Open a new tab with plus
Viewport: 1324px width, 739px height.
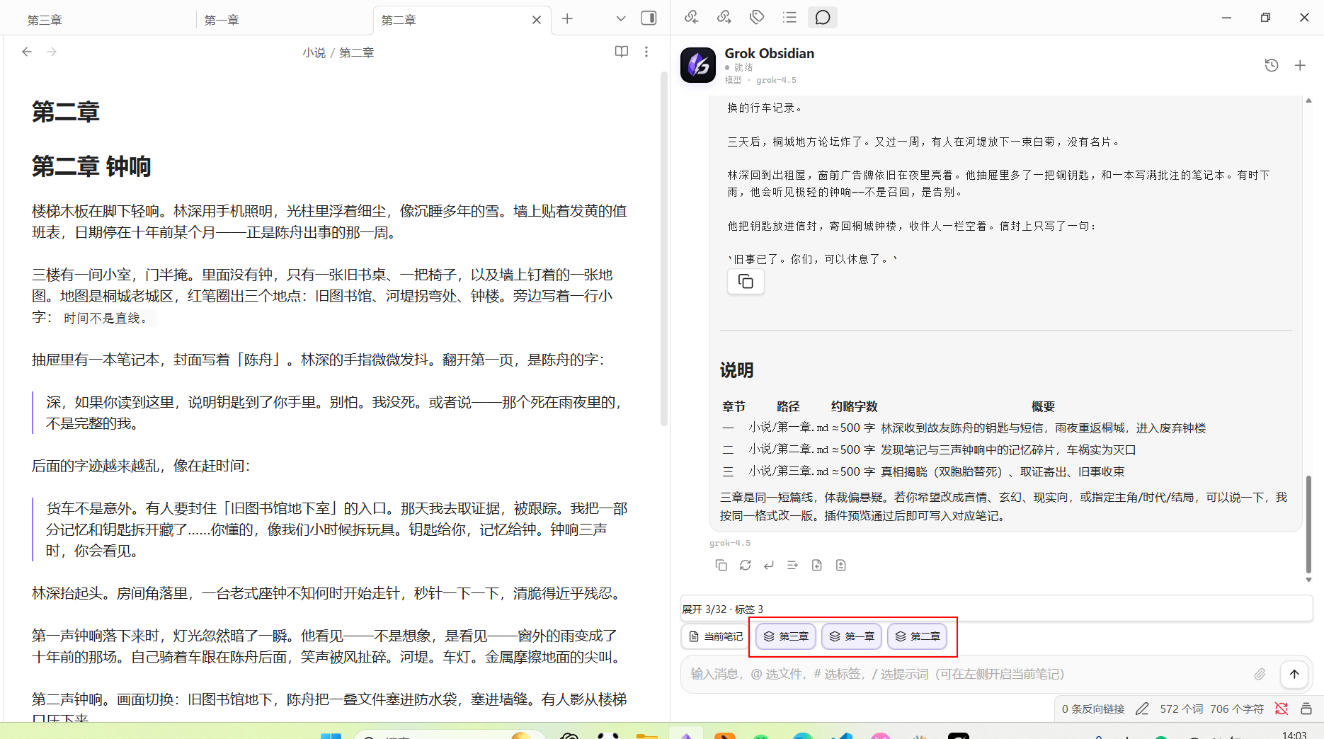(567, 19)
